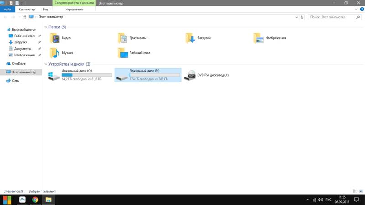Open the Изображения folder
365x205 pixels.
[270, 38]
